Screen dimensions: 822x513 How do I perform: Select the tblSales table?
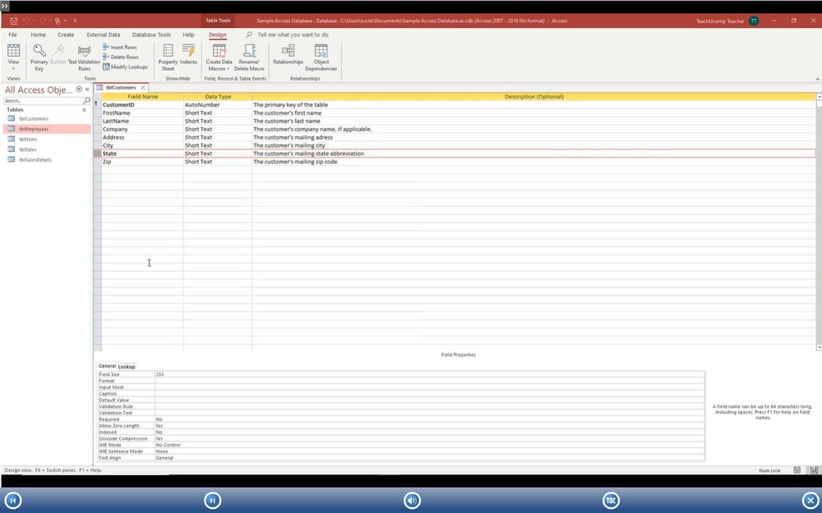tap(28, 149)
